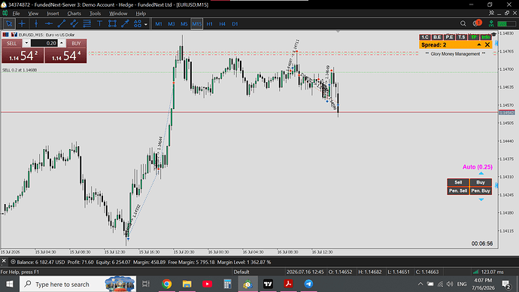The width and height of the screenshot is (519, 292).
Task: Toggle the Info button in panel
Action: [x=486, y=37]
